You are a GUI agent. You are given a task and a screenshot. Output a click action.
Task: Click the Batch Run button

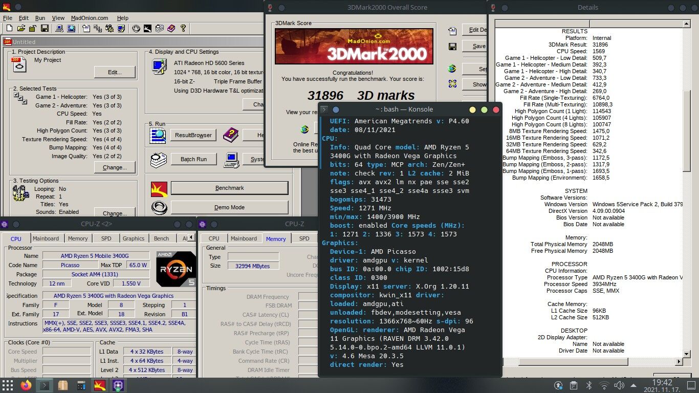coord(193,159)
